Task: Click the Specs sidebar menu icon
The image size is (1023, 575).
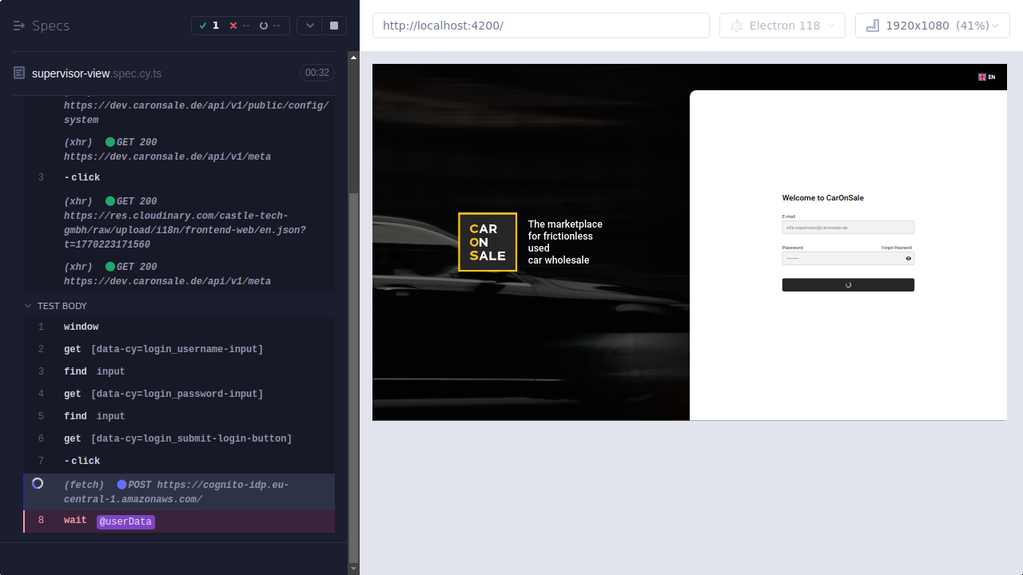Action: point(18,25)
